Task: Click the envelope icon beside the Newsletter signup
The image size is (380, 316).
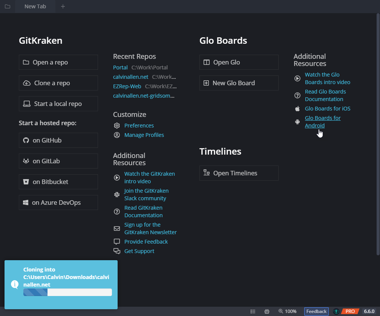Action: pos(117,229)
